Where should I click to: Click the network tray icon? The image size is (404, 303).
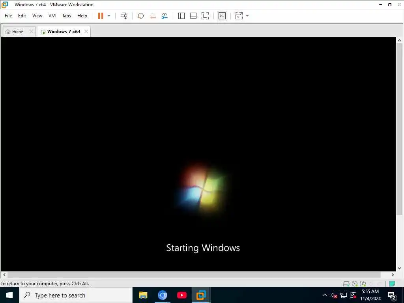pyautogui.click(x=344, y=295)
